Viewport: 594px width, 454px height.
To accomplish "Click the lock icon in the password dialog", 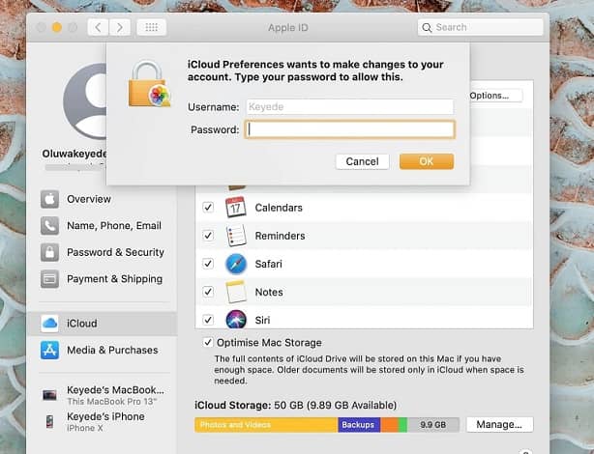I will click(x=149, y=84).
